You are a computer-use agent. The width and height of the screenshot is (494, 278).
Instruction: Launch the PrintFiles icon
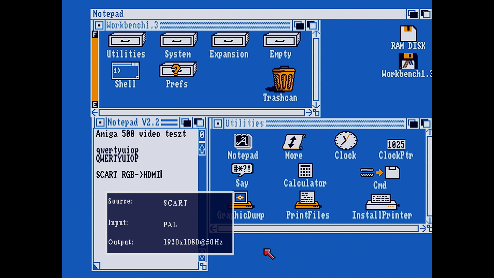[308, 200]
